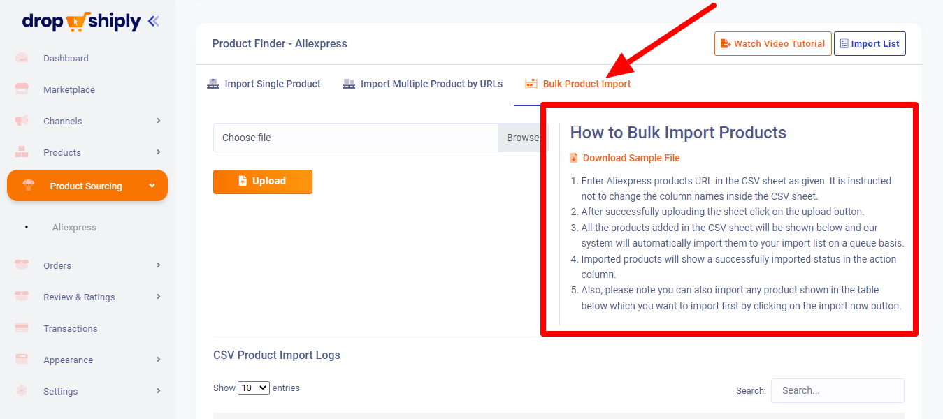Expand the Appearance menu chevron
This screenshot has width=943, height=419.
pyautogui.click(x=159, y=360)
